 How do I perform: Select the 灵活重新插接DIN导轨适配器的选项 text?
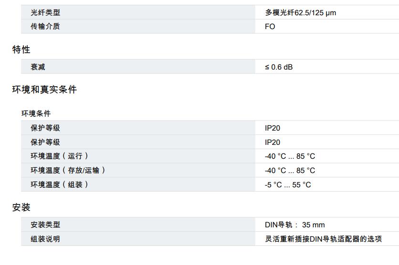pos(323,239)
